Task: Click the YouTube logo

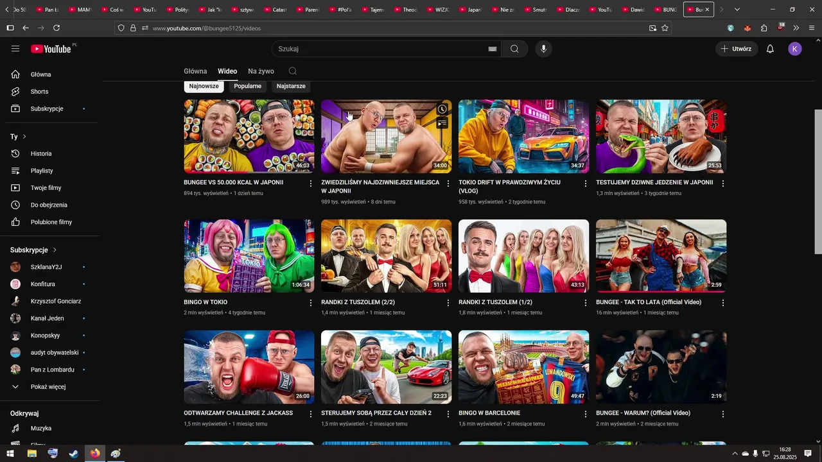Action: coord(51,49)
